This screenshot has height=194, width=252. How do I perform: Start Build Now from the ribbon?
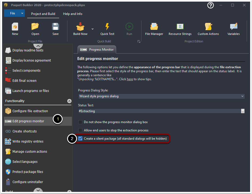pyautogui.click(x=80, y=29)
